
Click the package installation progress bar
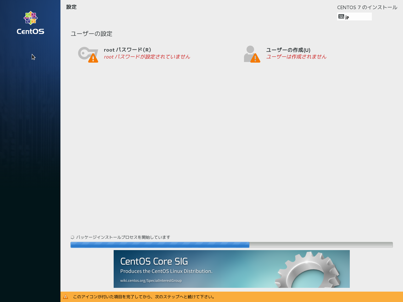pyautogui.click(x=231, y=245)
